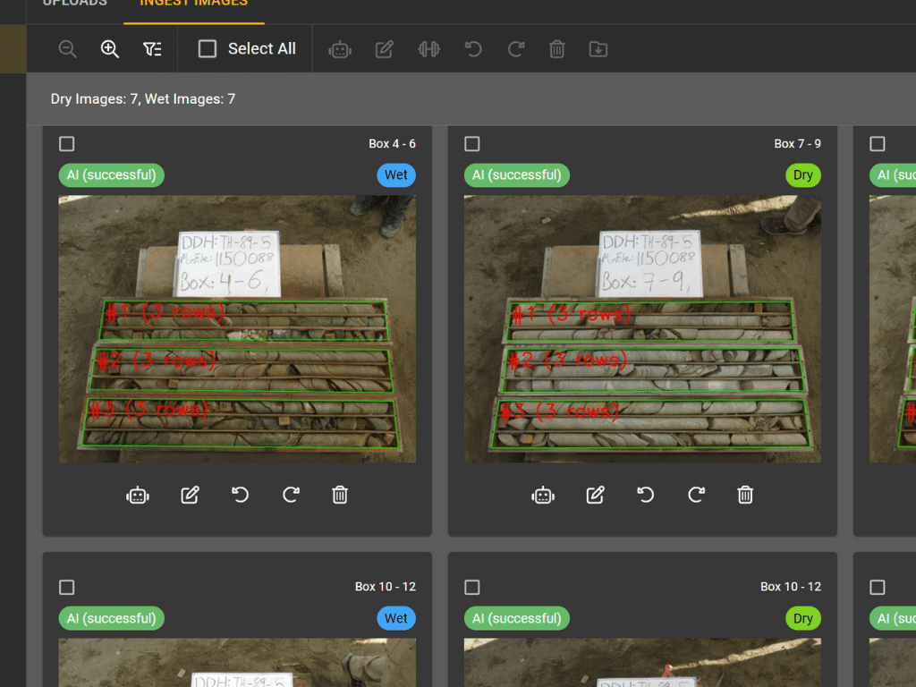Viewport: 916px width, 687px height.
Task: Click rotate counterclockwise icon in top toolbar
Action: click(473, 49)
